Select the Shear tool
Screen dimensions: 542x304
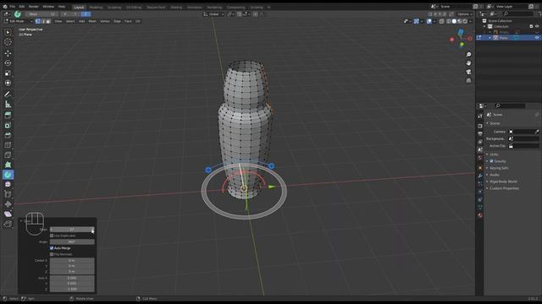[8, 214]
